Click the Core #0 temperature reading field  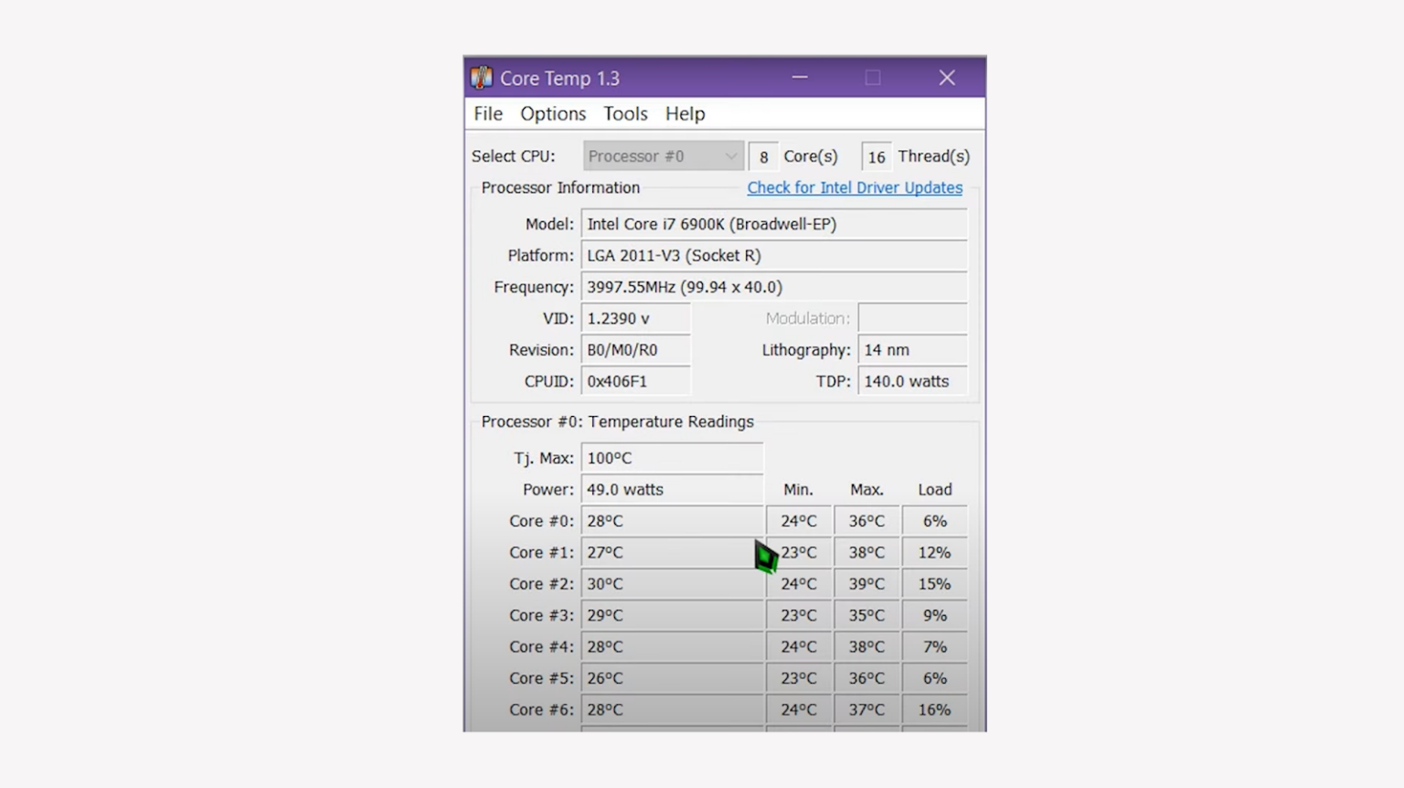pyautogui.click(x=672, y=521)
